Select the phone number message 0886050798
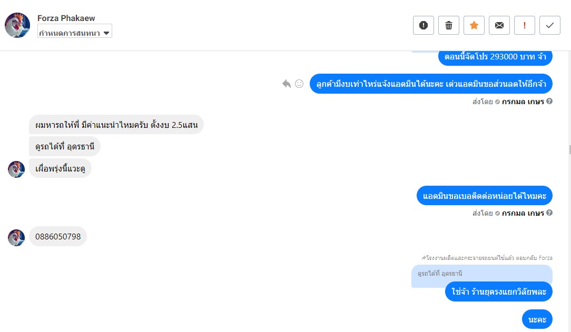571x332 pixels. pos(58,236)
